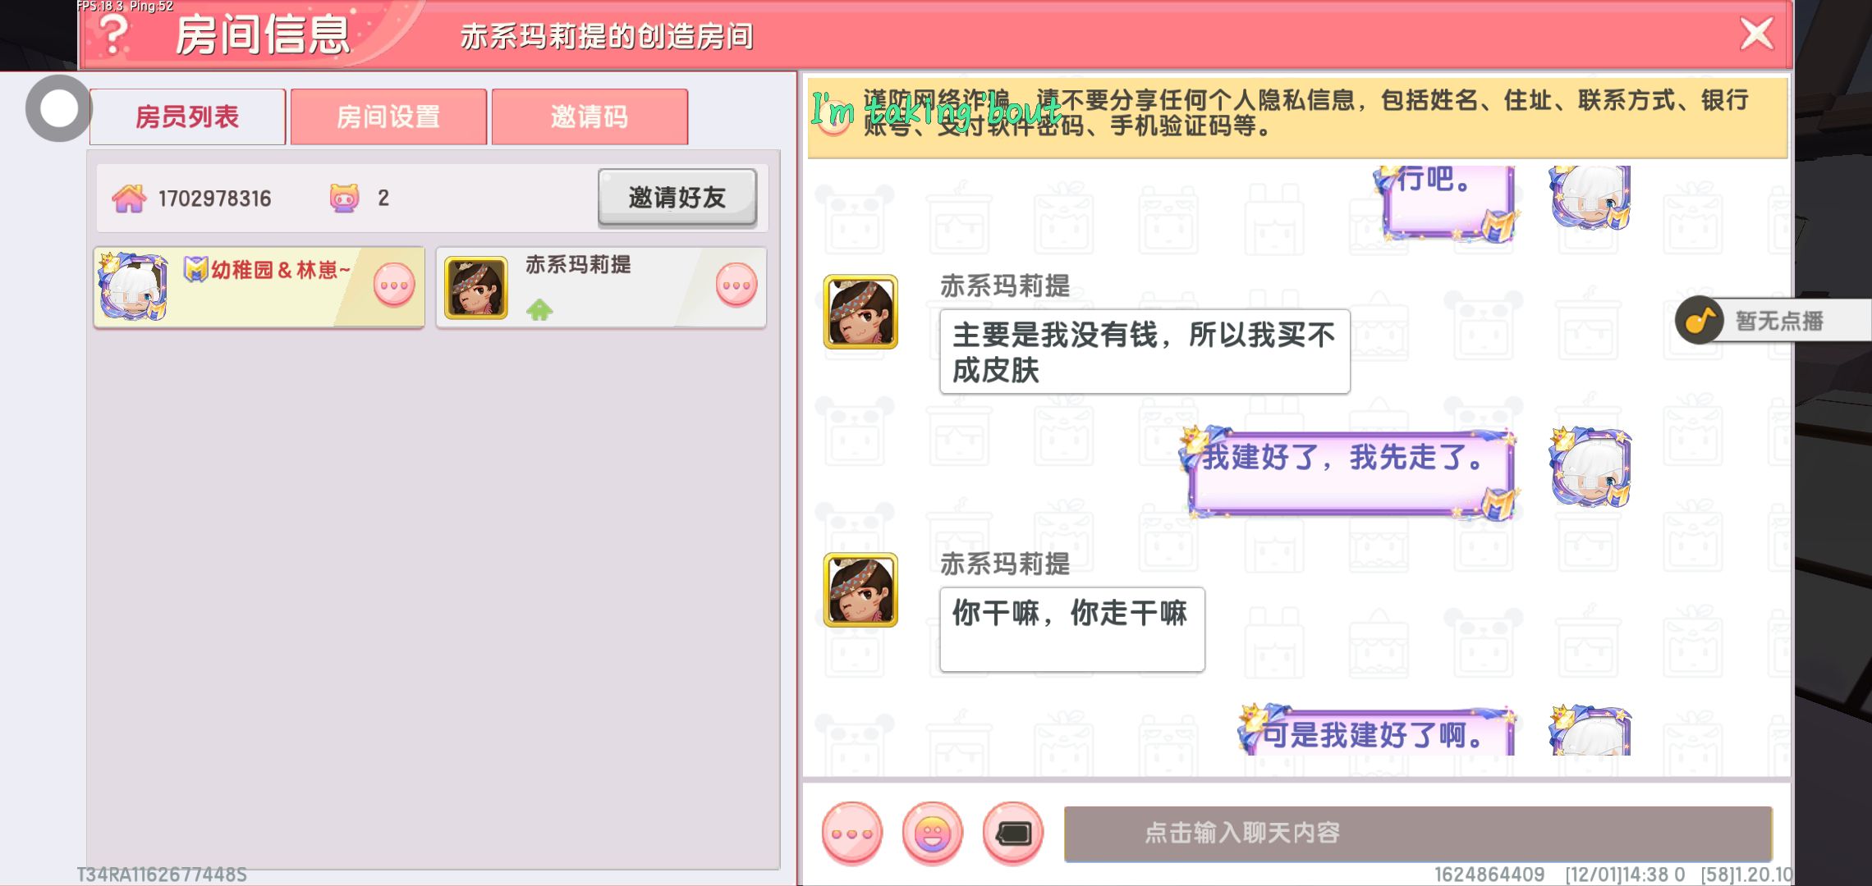Click 幼稚园&林崽 avatar in member list
This screenshot has height=886, width=1872.
click(133, 285)
